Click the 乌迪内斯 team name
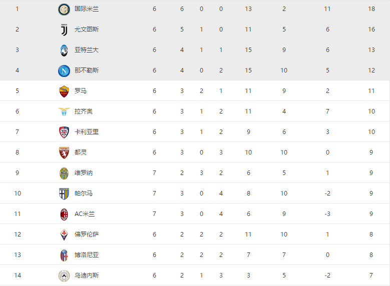390x286 pixels. pyautogui.click(x=87, y=275)
